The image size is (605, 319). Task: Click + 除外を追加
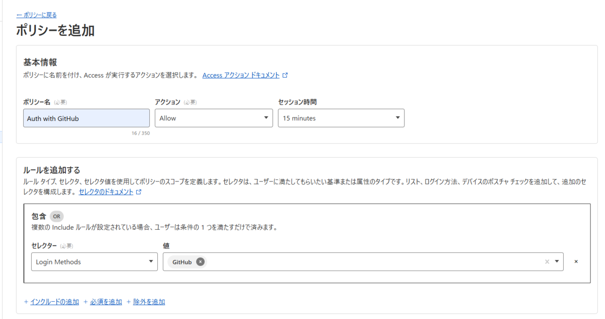point(146,302)
